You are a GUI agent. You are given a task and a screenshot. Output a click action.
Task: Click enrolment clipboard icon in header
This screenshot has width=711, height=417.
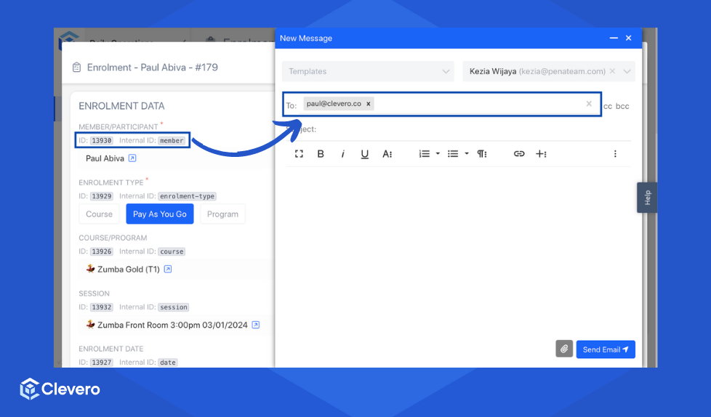click(x=76, y=67)
